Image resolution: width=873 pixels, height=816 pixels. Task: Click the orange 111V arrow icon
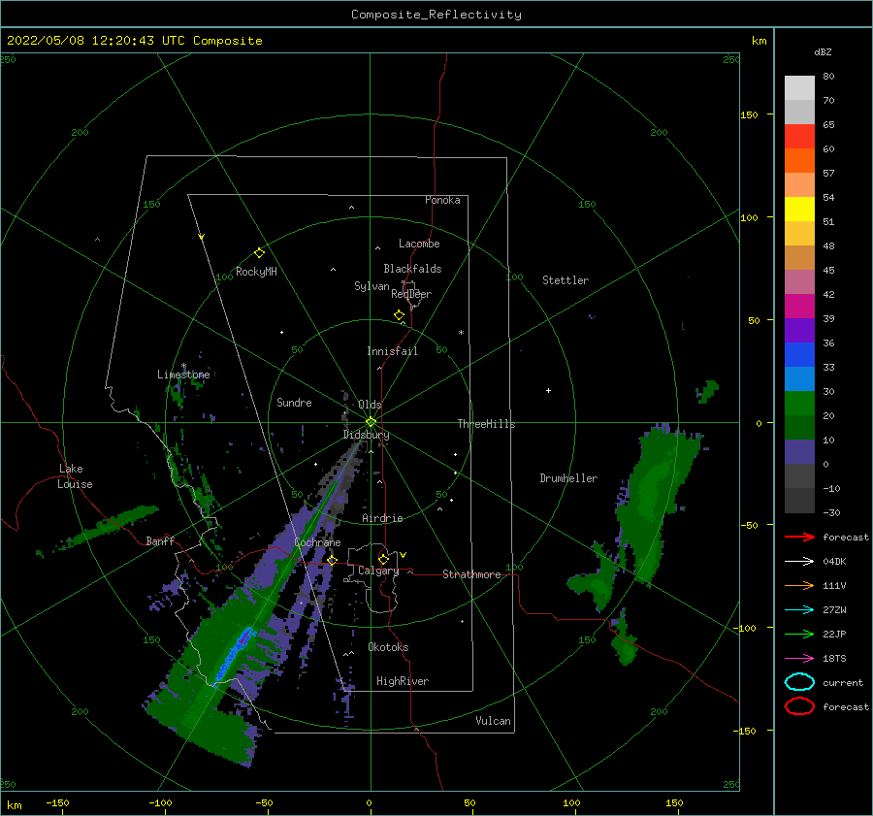(799, 585)
